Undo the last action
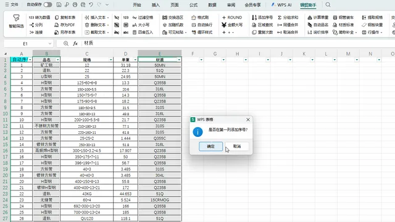This screenshot has width=395, height=222. tap(91, 4)
